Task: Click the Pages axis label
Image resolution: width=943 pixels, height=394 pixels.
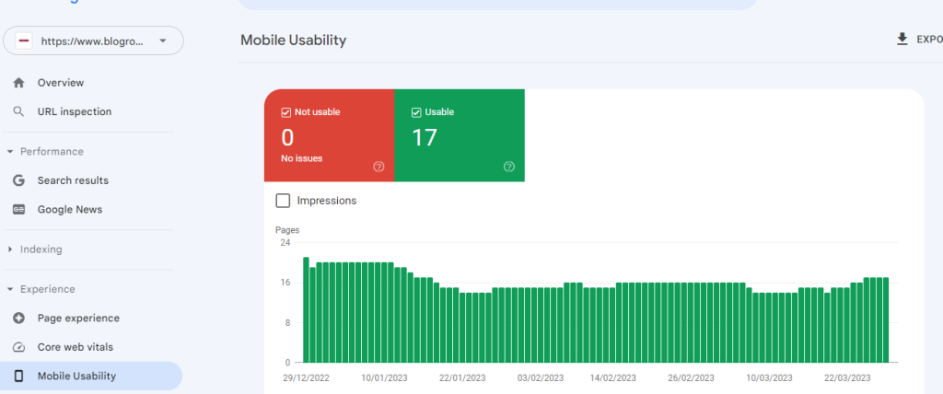Action: [x=287, y=230]
